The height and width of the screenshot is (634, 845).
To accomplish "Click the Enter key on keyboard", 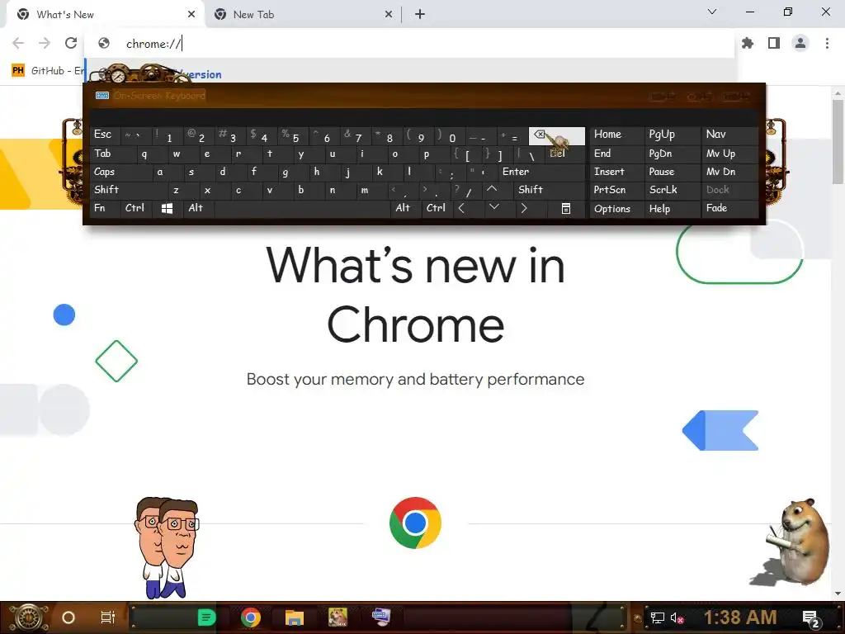I will 541,172.
